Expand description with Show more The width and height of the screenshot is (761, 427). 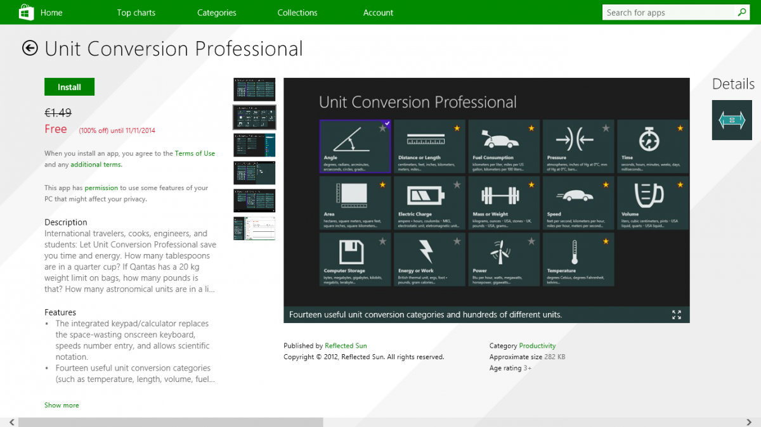[x=62, y=405]
